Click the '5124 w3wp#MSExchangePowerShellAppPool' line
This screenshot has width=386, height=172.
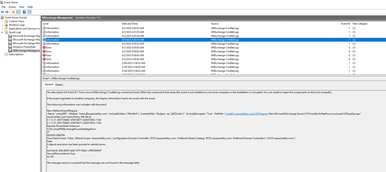(x=71, y=129)
